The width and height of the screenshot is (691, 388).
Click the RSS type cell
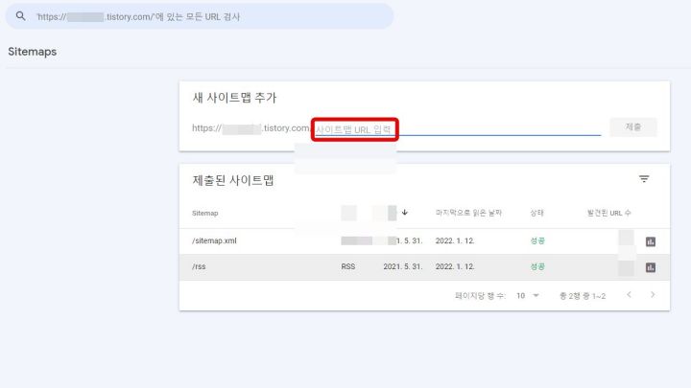pyautogui.click(x=348, y=266)
